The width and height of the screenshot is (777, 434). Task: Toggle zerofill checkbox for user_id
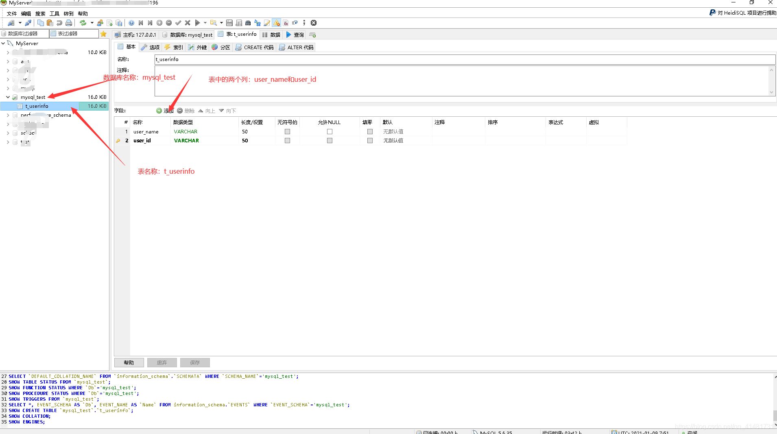click(370, 140)
